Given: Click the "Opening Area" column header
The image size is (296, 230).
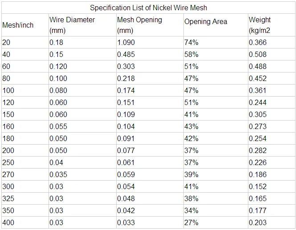Looking at the screenshot, I should (206, 21).
